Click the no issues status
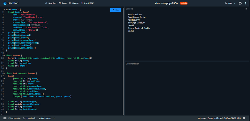 202,118
